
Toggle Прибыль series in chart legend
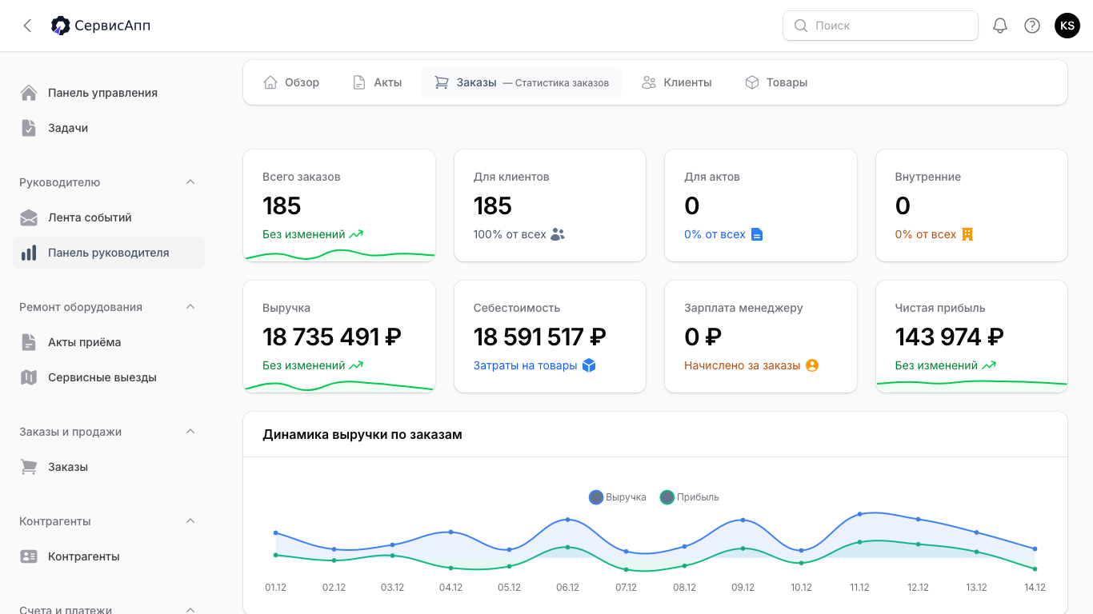(x=689, y=497)
